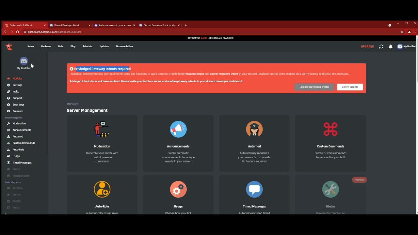Click the Twitch sidebar entry
The image size is (418, 235).
pos(16,208)
